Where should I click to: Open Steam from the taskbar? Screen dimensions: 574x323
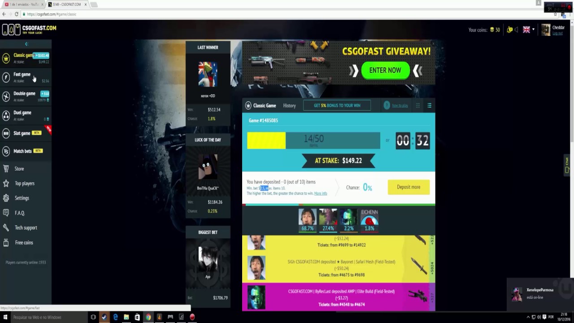tap(104, 317)
